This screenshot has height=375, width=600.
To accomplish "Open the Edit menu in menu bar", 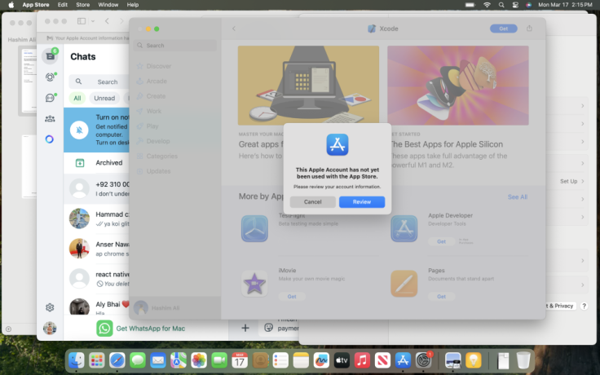I will click(x=63, y=5).
